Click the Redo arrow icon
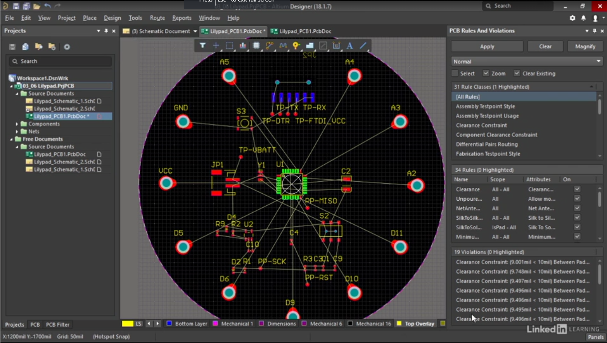The height and width of the screenshot is (343, 607). (58, 6)
